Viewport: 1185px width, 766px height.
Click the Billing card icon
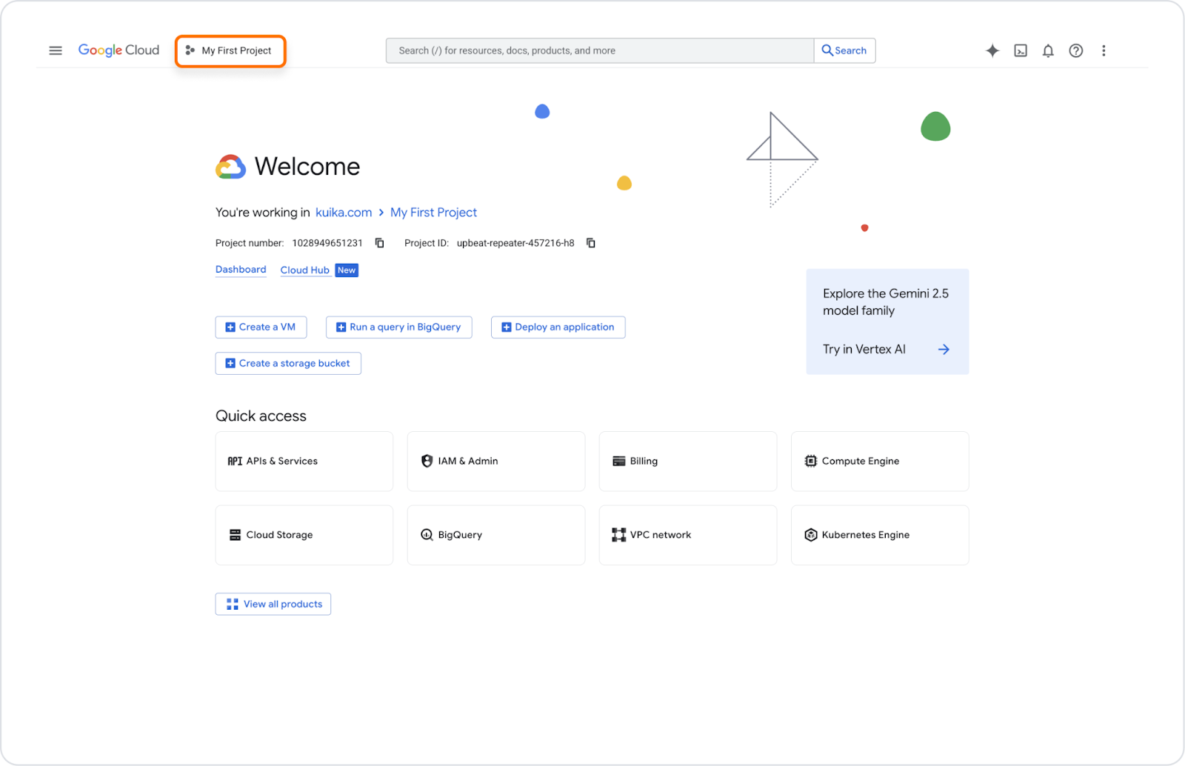coord(619,462)
